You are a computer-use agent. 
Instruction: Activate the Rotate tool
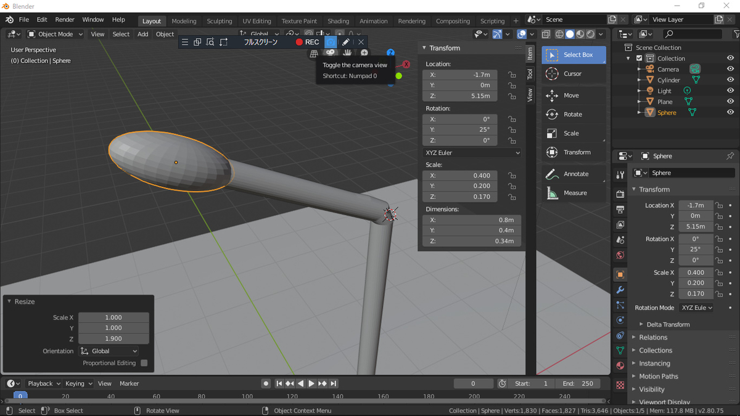[x=573, y=115]
